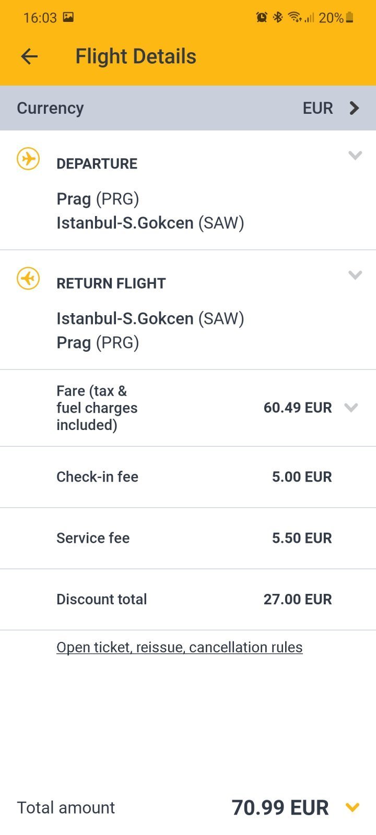Tap the alarm icon in status bar
Image resolution: width=376 pixels, height=835 pixels.
(x=262, y=18)
